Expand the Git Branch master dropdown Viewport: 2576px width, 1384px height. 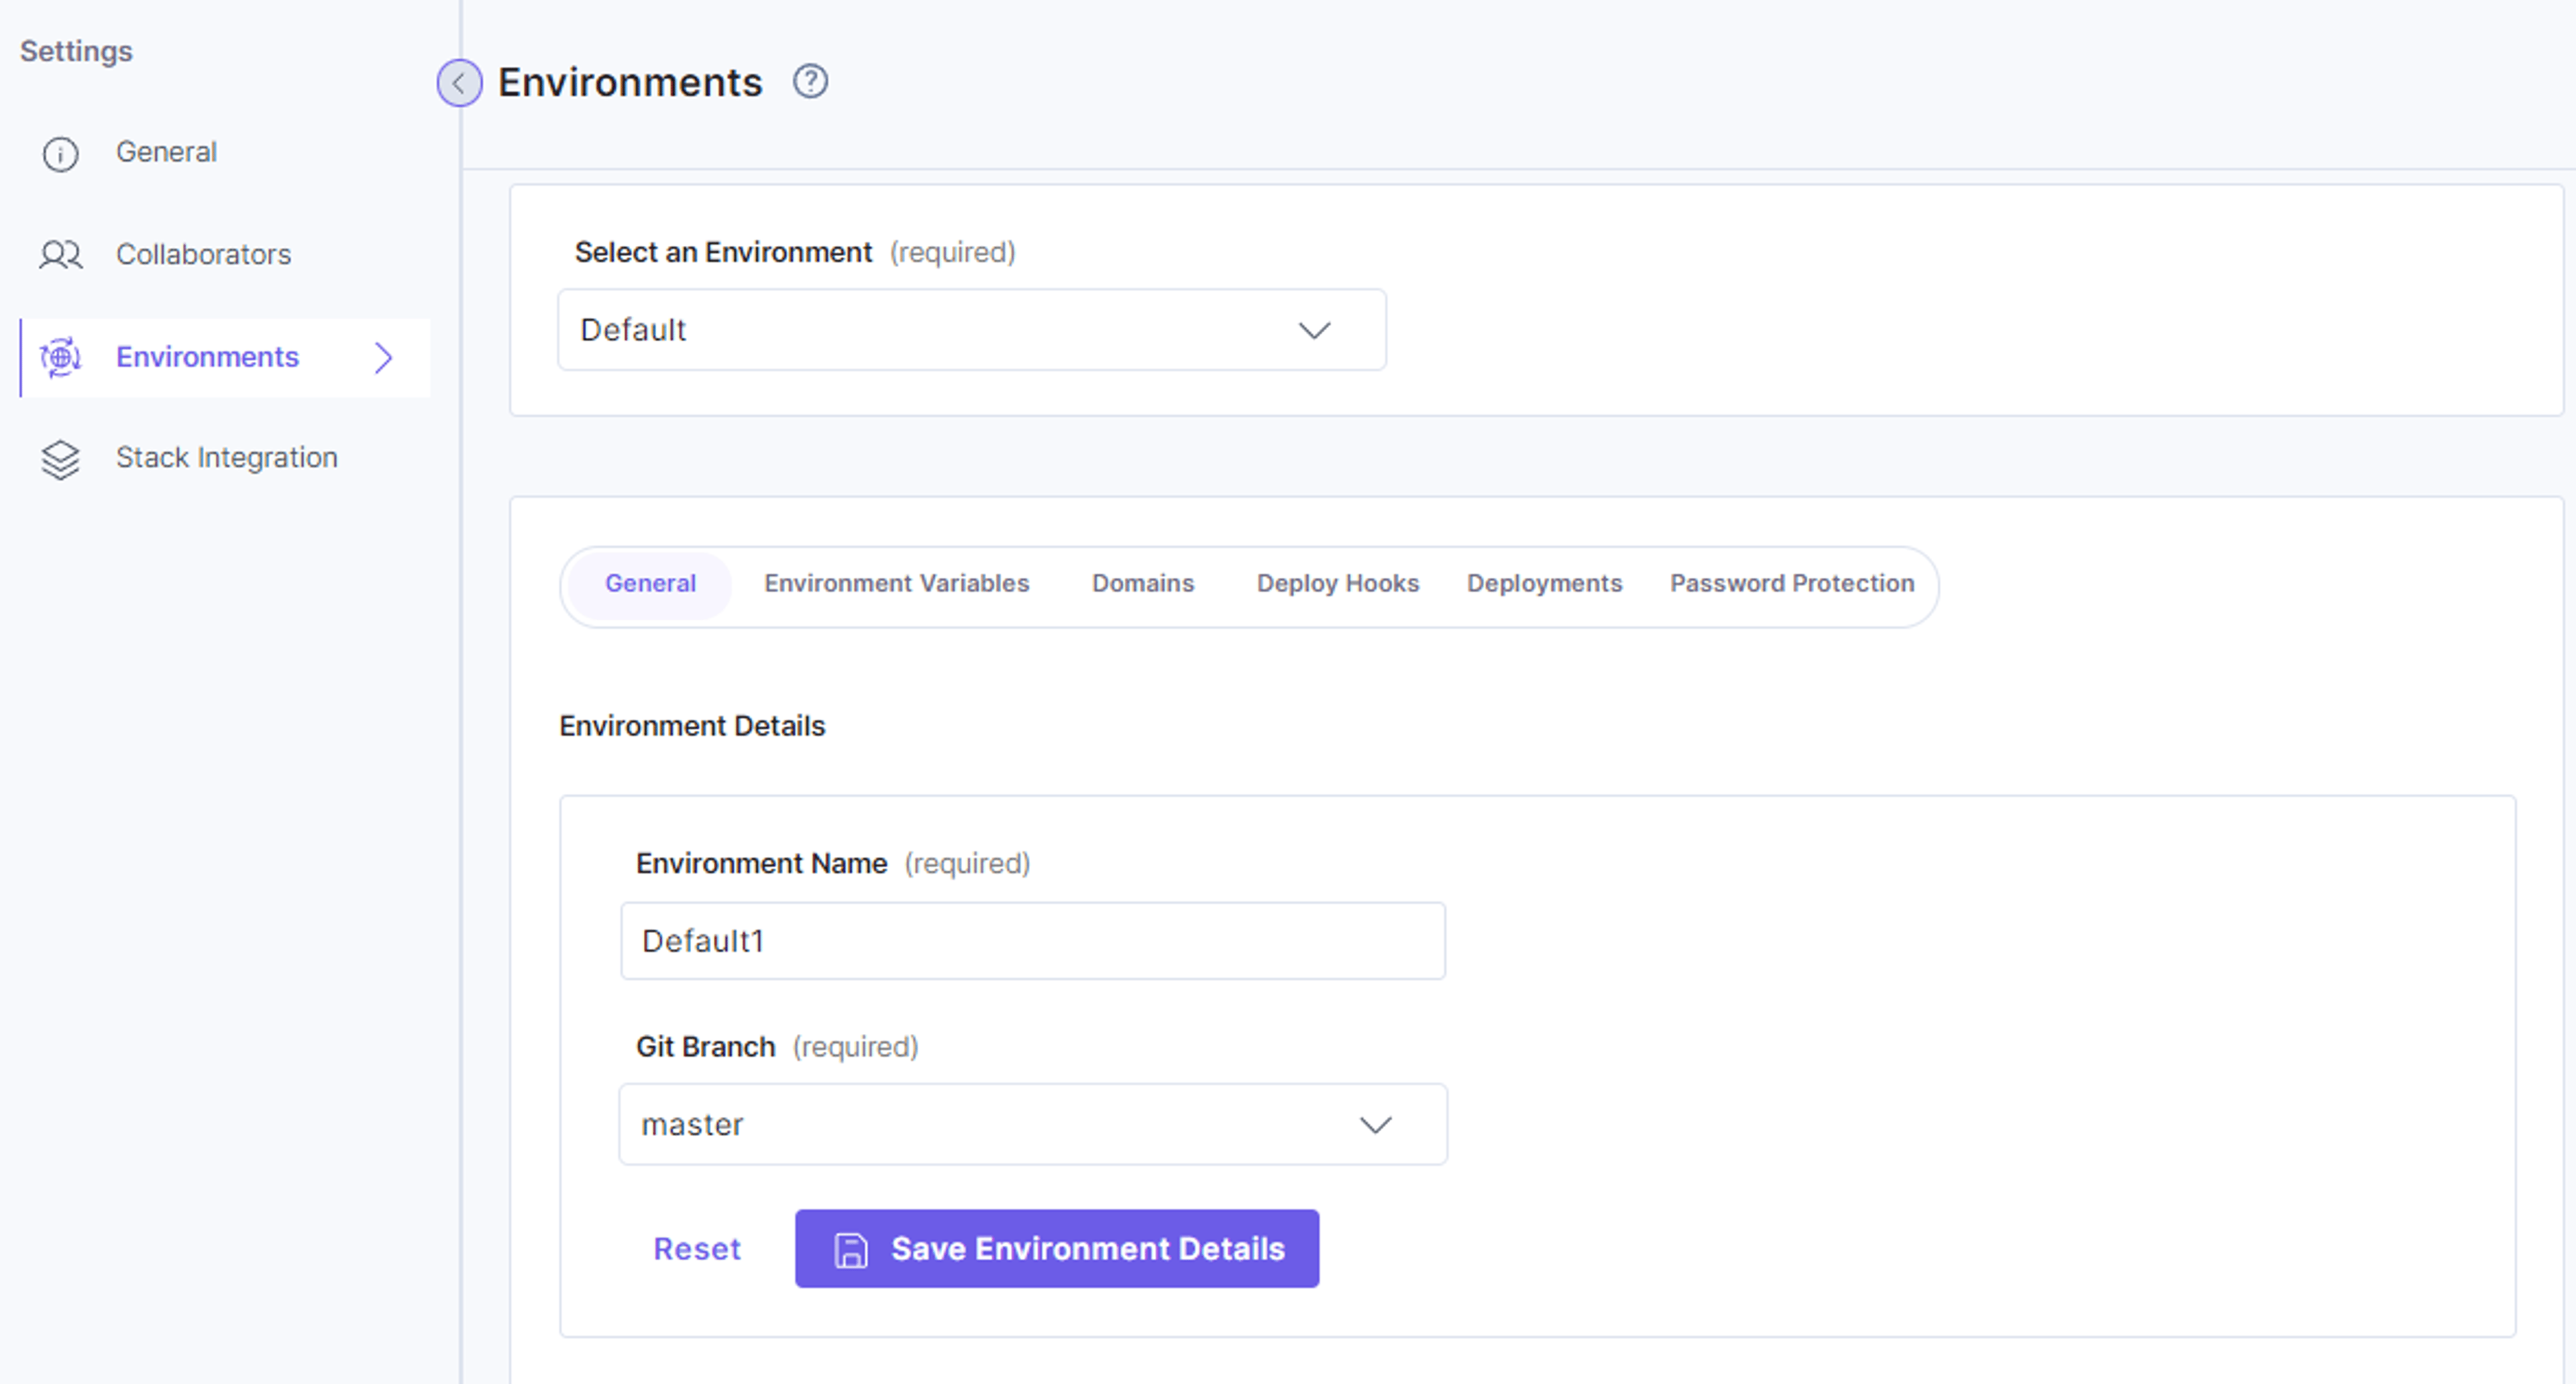(x=1033, y=1124)
